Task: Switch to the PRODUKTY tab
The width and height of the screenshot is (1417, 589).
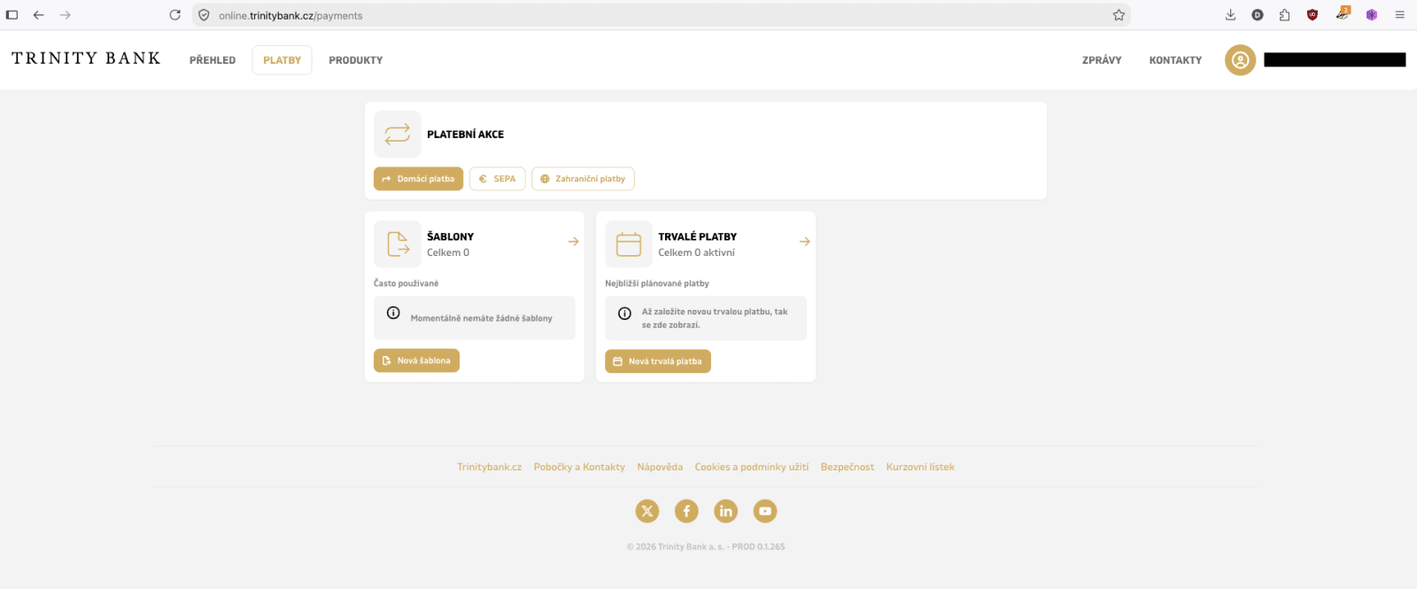Action: [x=356, y=60]
